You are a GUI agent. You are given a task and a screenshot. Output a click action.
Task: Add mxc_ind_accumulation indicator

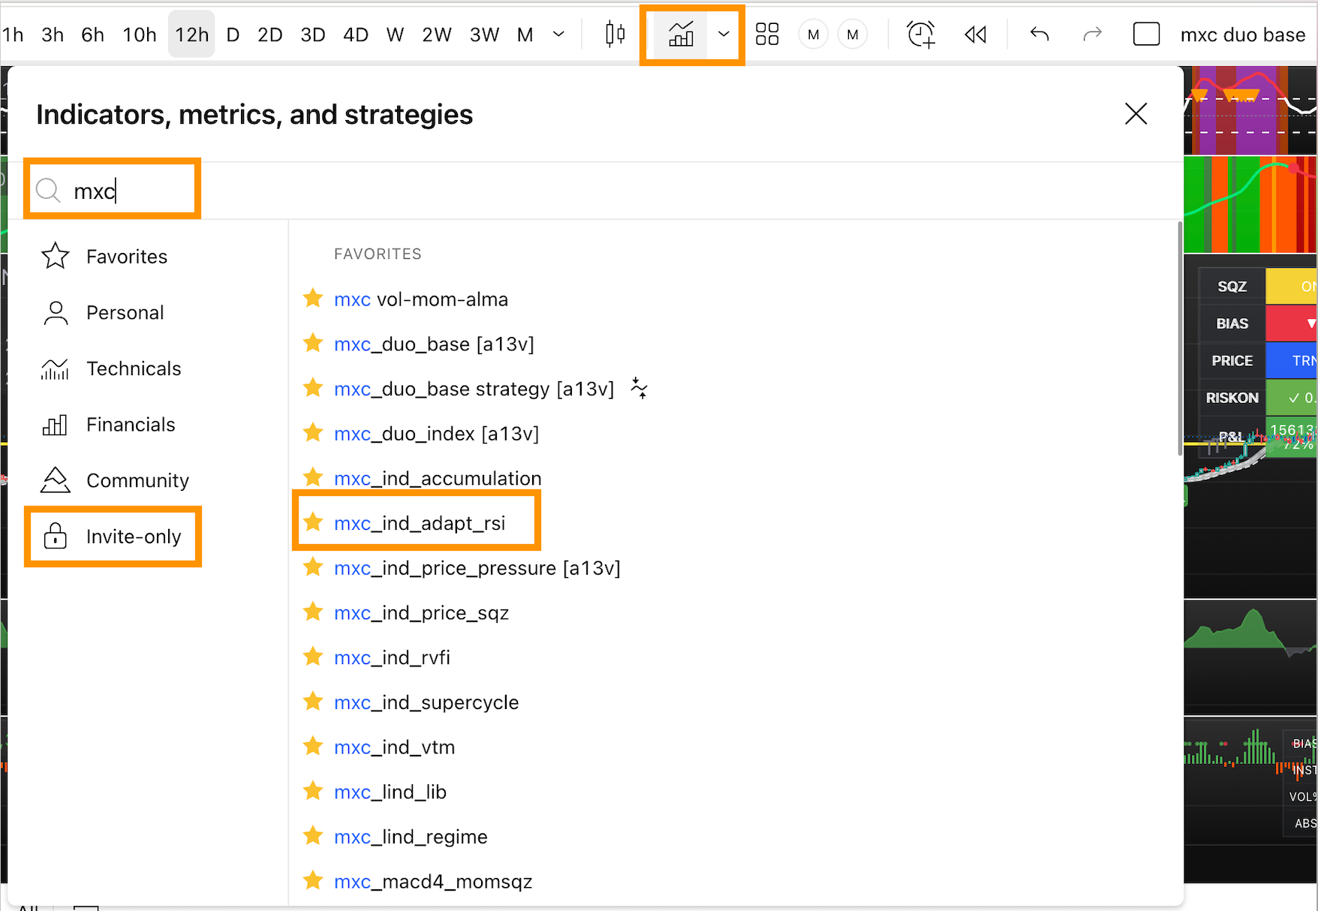(438, 479)
